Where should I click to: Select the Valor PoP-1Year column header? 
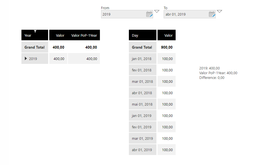pos(84,35)
